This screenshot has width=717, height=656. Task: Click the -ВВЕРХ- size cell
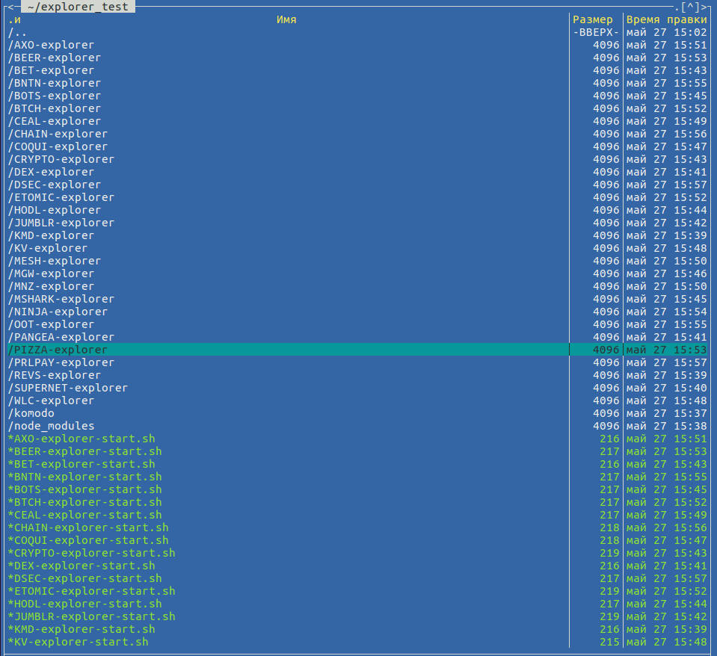tap(596, 32)
